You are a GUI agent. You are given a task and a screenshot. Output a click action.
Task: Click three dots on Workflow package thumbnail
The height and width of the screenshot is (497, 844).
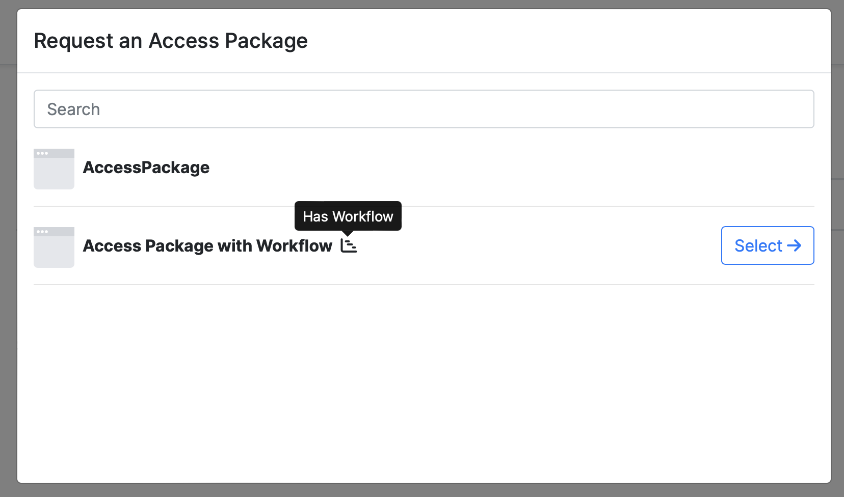click(x=42, y=232)
